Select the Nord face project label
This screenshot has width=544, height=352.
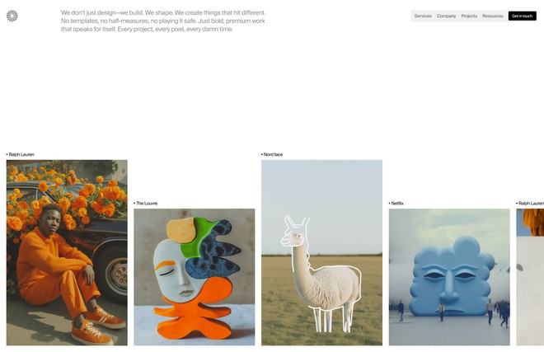(272, 154)
